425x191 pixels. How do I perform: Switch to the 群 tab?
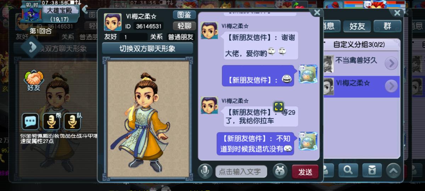click(x=387, y=26)
